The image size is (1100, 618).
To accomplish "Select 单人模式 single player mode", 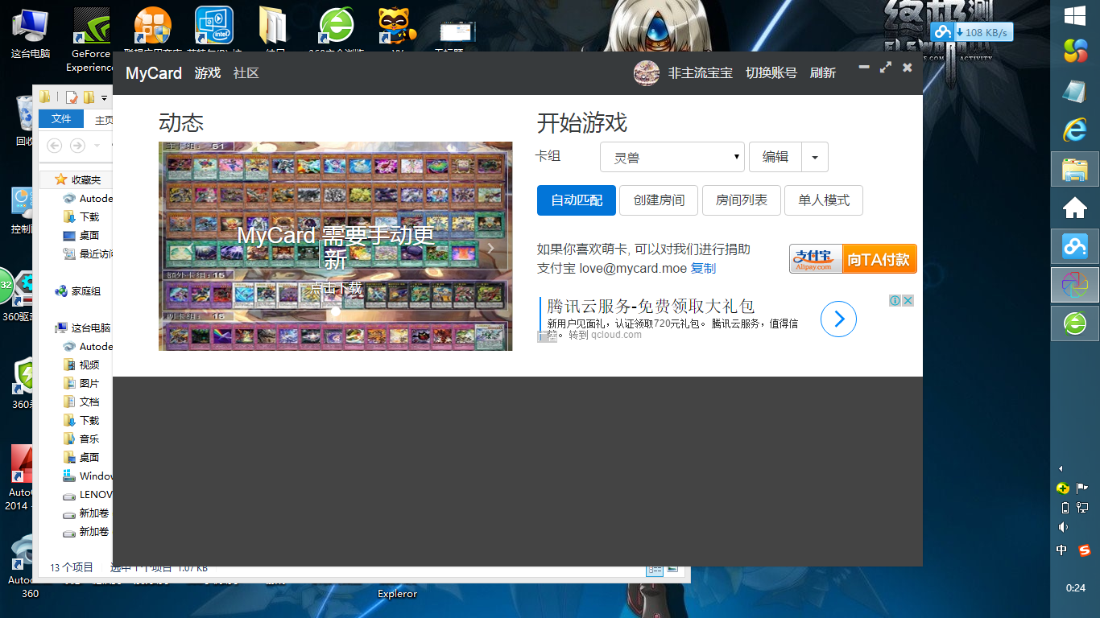I will click(x=824, y=200).
